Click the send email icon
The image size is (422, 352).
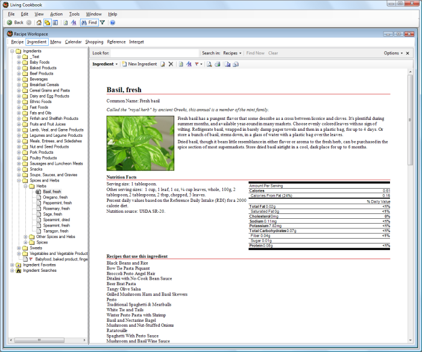pyautogui.click(x=236, y=64)
